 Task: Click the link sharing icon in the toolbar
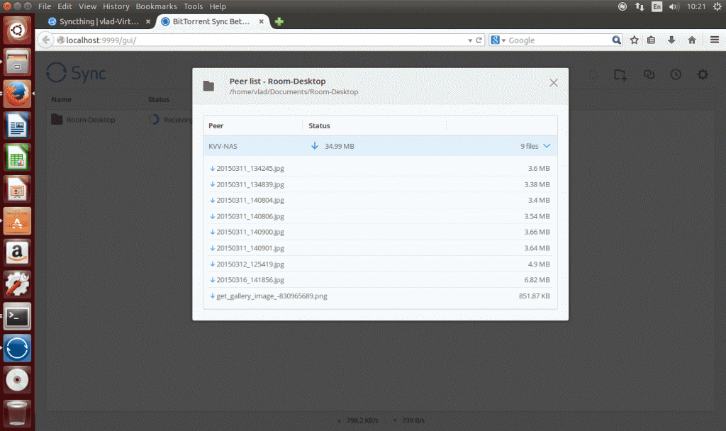click(x=649, y=74)
